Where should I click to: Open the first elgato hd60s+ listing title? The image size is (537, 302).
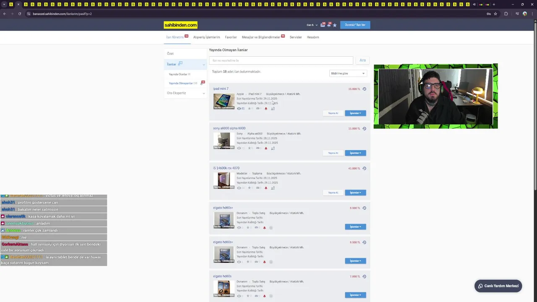pos(223,208)
